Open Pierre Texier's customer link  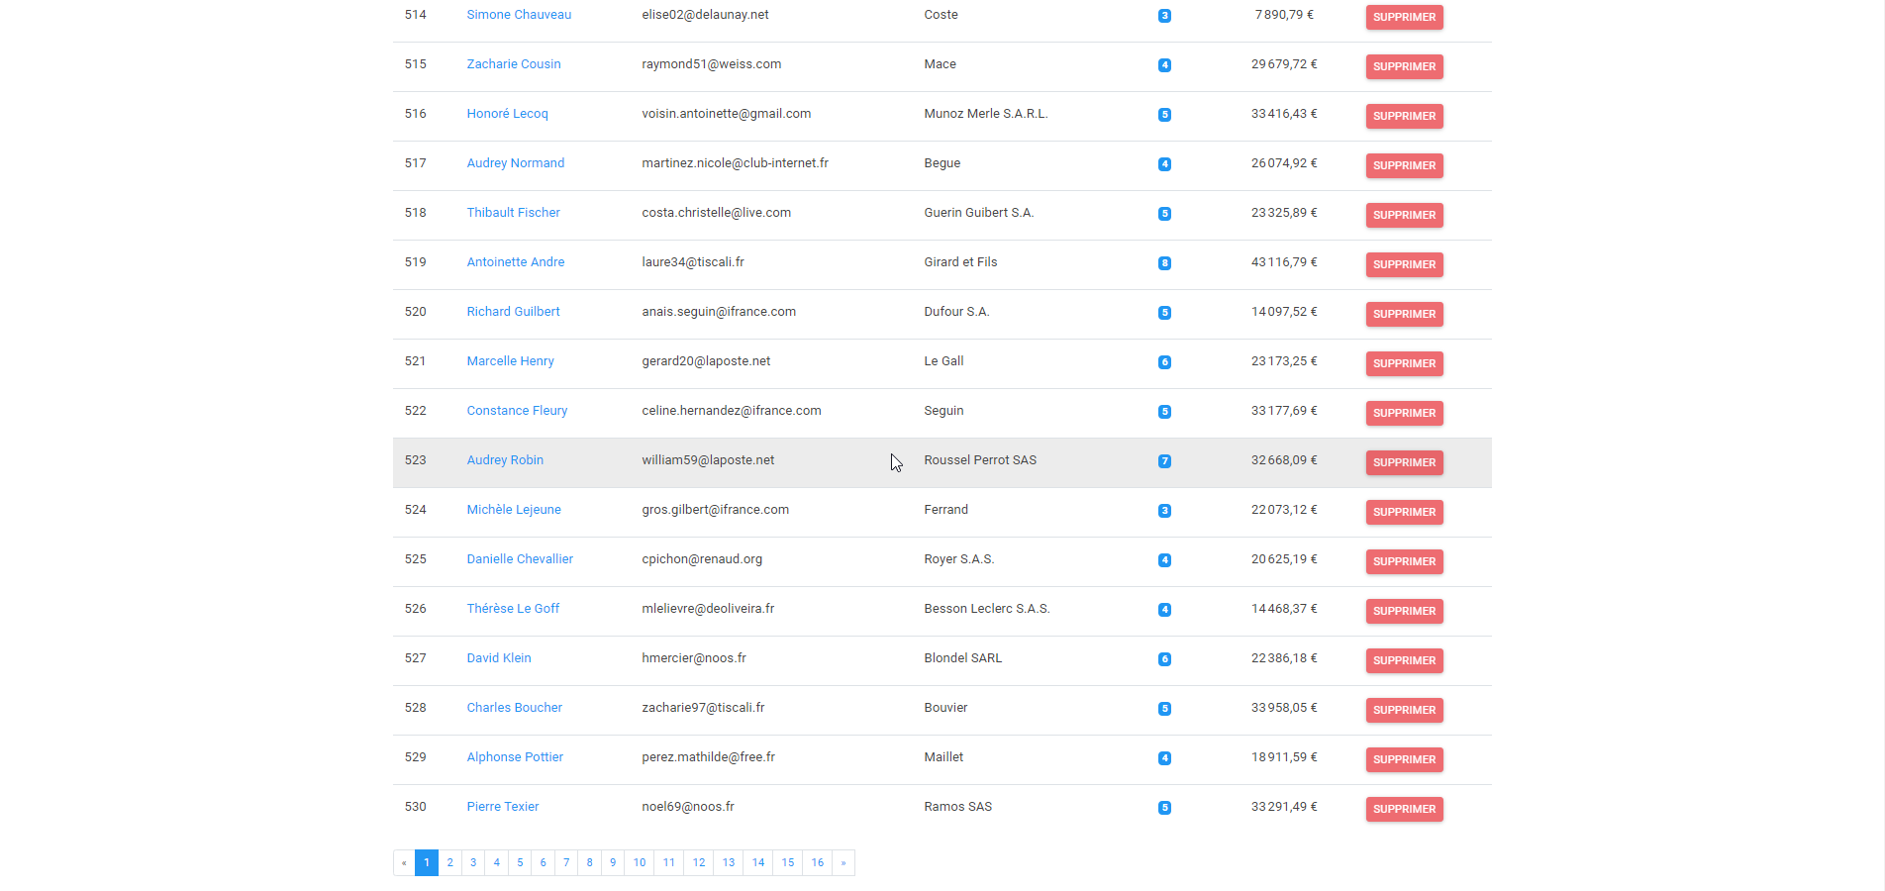pos(503,807)
